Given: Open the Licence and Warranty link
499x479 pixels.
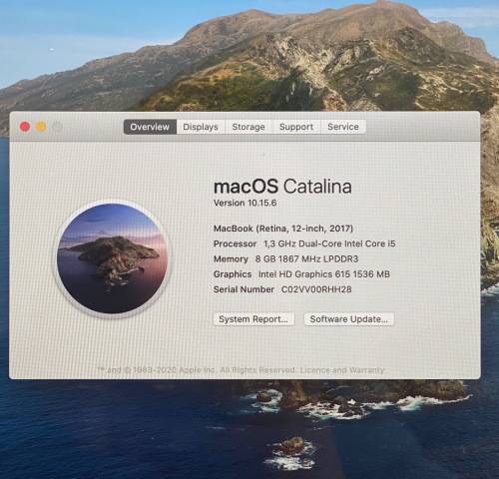Looking at the screenshot, I should pyautogui.click(x=342, y=370).
